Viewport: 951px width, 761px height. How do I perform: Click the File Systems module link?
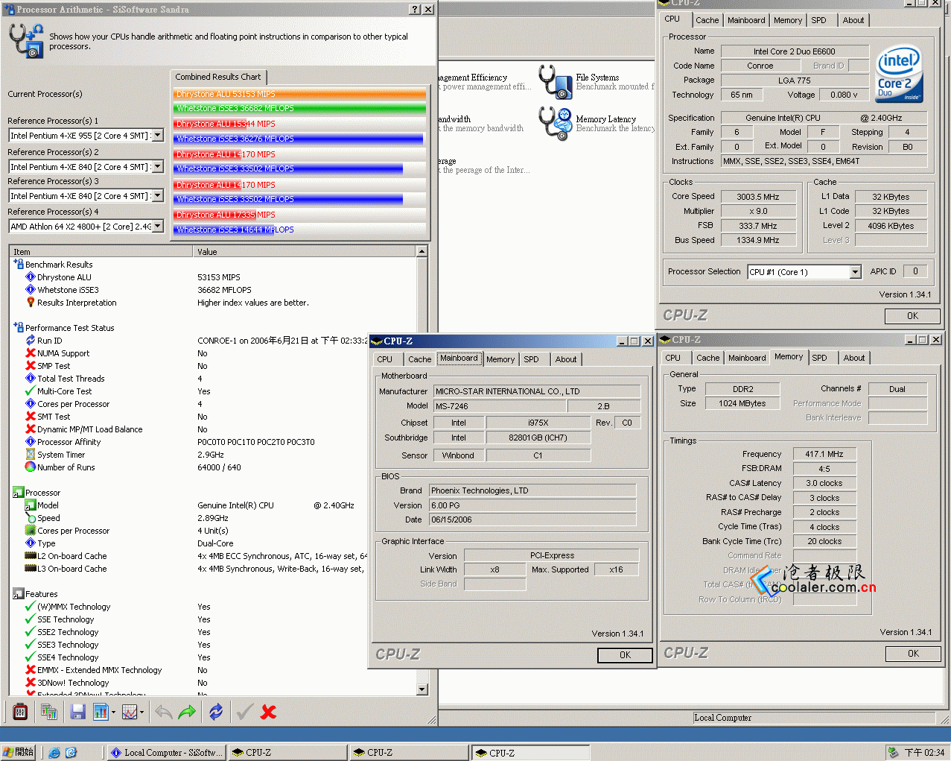pos(597,78)
